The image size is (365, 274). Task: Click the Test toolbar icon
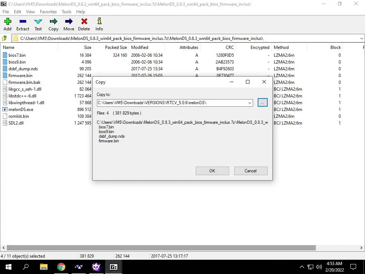(x=38, y=21)
